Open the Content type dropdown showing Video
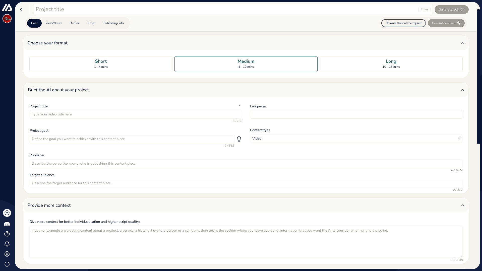Viewport: 482px width, 271px height. [x=355, y=138]
